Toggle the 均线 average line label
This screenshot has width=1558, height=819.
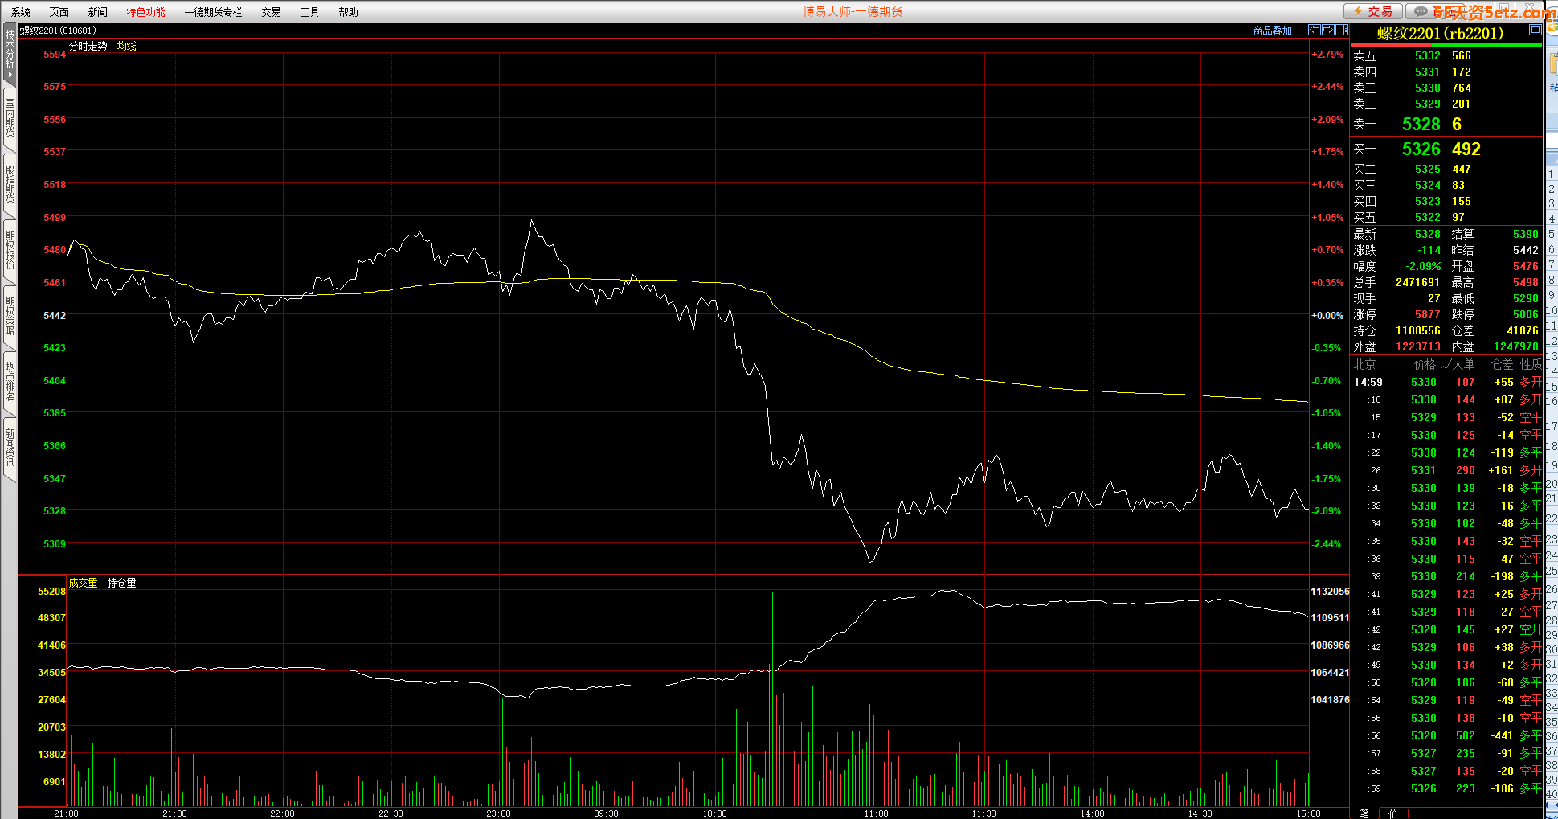(127, 46)
